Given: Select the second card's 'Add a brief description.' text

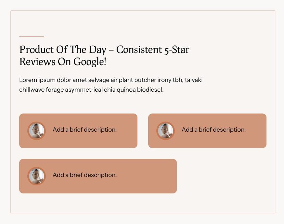Looking at the screenshot, I should click(214, 130).
